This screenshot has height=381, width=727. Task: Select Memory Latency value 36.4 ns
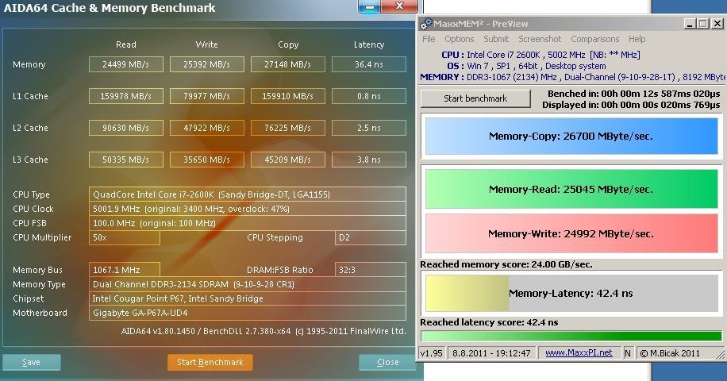click(369, 64)
